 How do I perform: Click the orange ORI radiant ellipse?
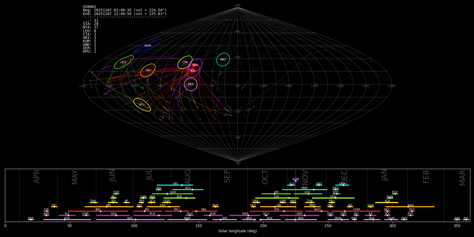pyautogui.click(x=148, y=70)
